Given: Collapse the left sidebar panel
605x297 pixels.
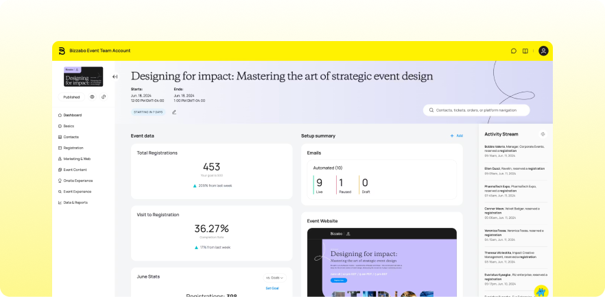Looking at the screenshot, I should [x=115, y=77].
